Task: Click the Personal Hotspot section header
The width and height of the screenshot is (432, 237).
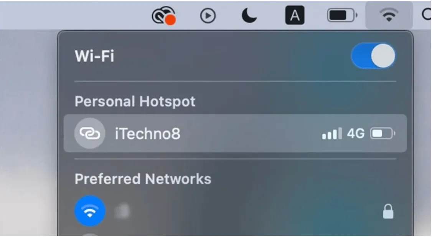Action: pos(135,101)
